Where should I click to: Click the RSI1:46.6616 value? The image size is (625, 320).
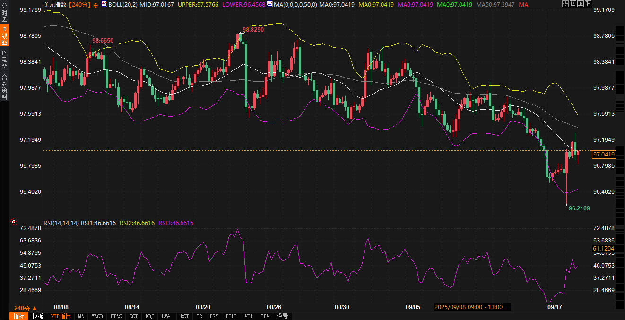coord(98,223)
